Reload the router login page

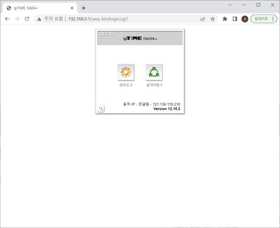pyautogui.click(x=27, y=19)
